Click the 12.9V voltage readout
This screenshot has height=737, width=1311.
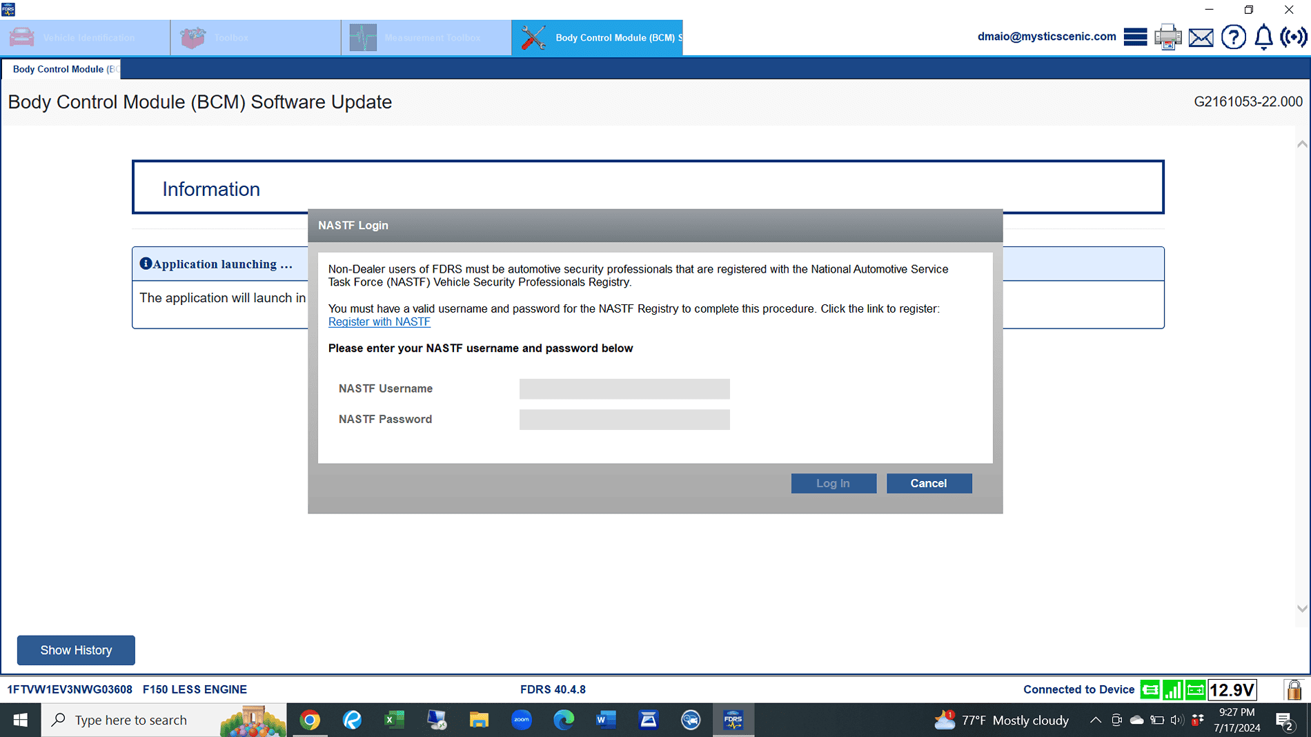pyautogui.click(x=1232, y=689)
